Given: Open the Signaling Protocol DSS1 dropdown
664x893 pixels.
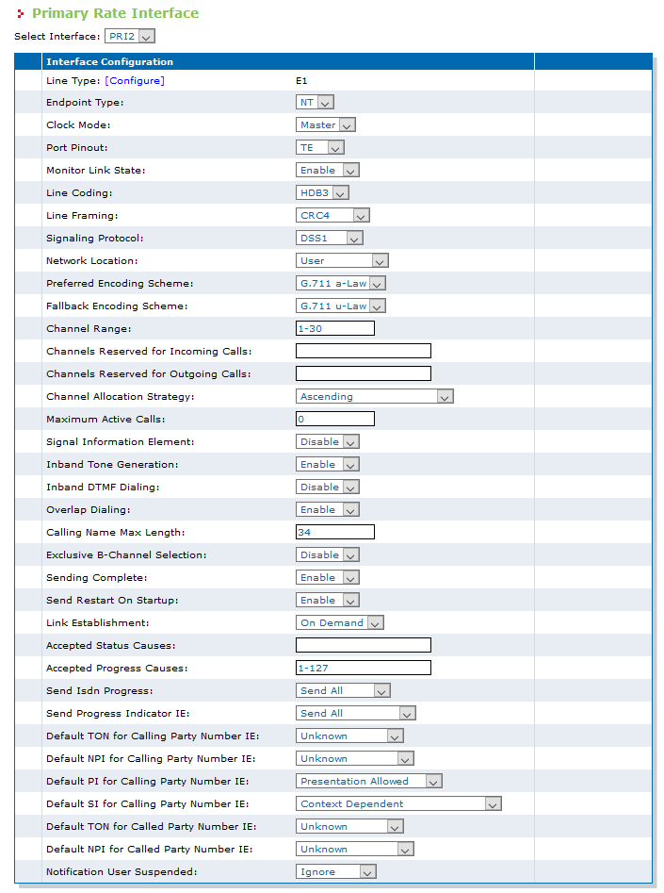Looking at the screenshot, I should point(330,238).
